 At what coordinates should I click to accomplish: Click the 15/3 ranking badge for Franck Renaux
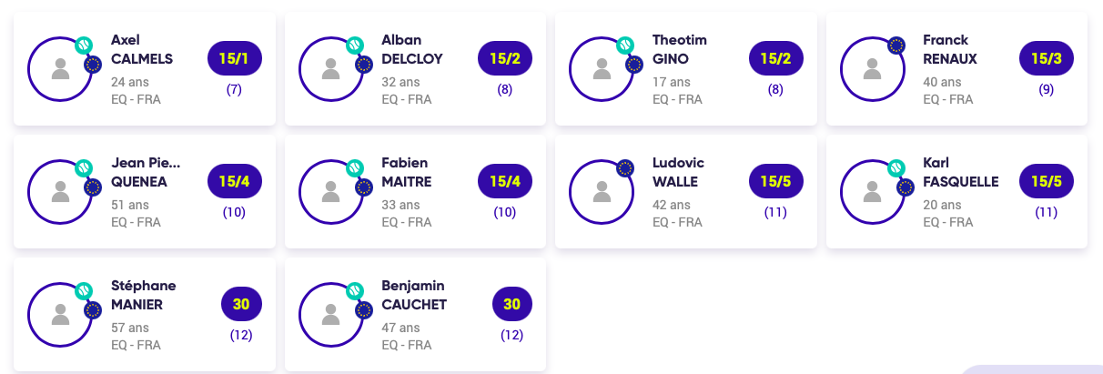(1047, 59)
